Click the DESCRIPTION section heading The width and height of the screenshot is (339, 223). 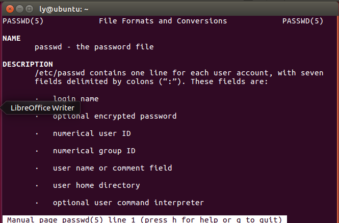point(28,64)
